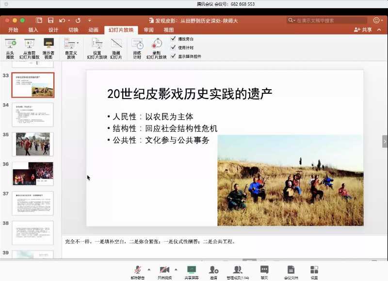The height and width of the screenshot is (281, 388).
Task: Click 排练计时 rehearse timings icon
Action: click(x=137, y=44)
